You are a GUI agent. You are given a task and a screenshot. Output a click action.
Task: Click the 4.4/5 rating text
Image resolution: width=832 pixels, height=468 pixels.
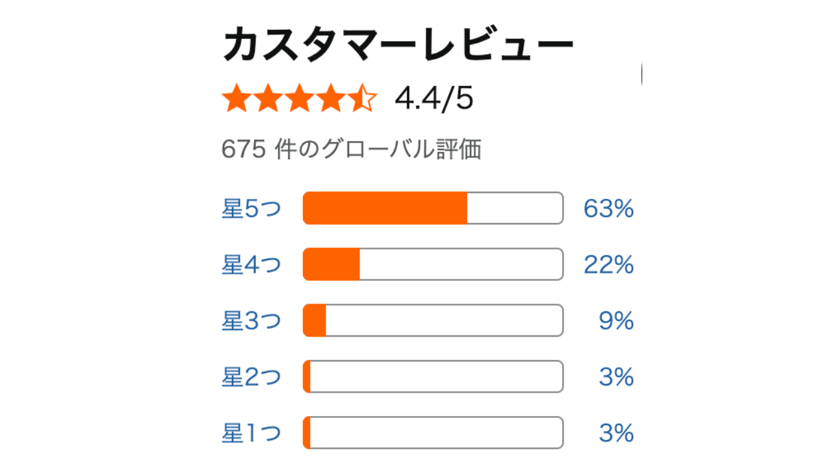[x=434, y=99]
